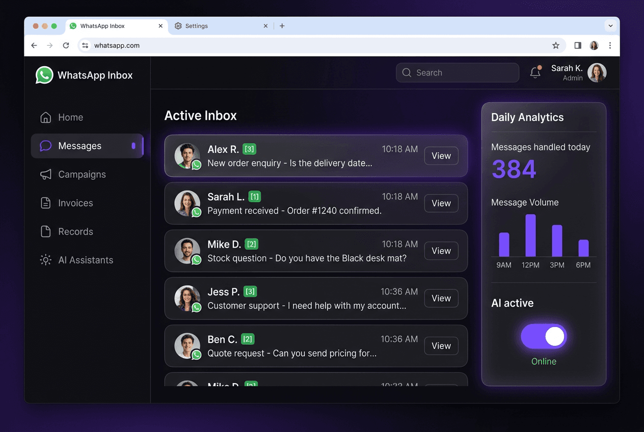
Task: Click Mike D. avatar in stock question row
Action: click(x=187, y=251)
